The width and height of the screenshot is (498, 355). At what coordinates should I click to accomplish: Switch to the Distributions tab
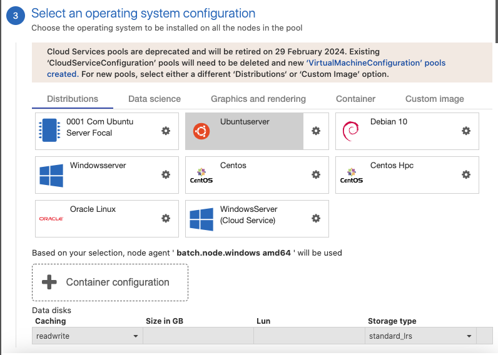73,99
